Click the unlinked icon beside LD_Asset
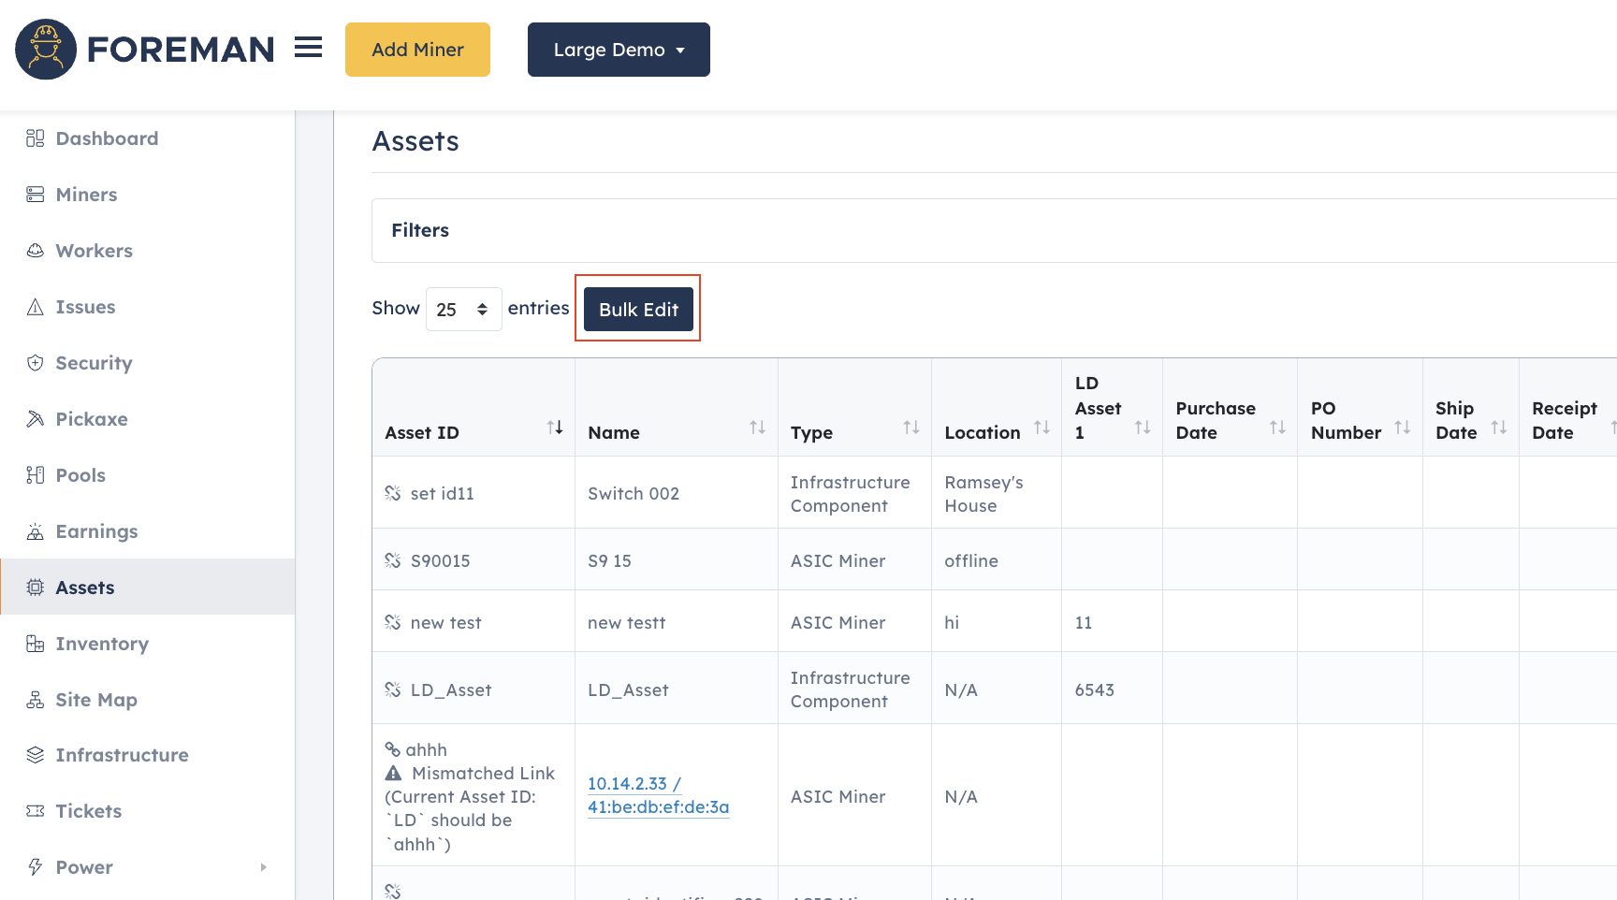 [x=393, y=690]
